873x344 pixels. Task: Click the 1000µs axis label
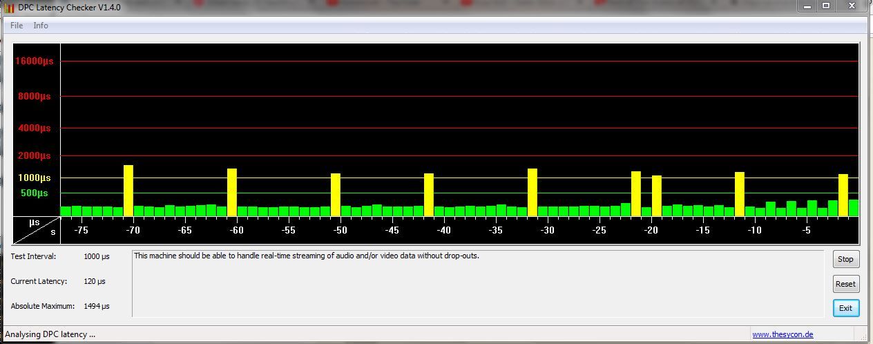(x=35, y=178)
